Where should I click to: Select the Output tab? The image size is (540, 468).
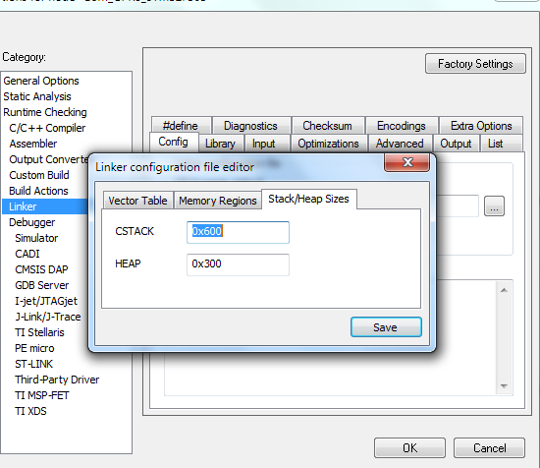[456, 144]
